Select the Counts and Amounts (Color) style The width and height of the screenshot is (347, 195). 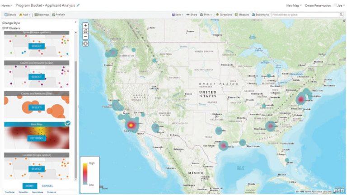click(37, 77)
